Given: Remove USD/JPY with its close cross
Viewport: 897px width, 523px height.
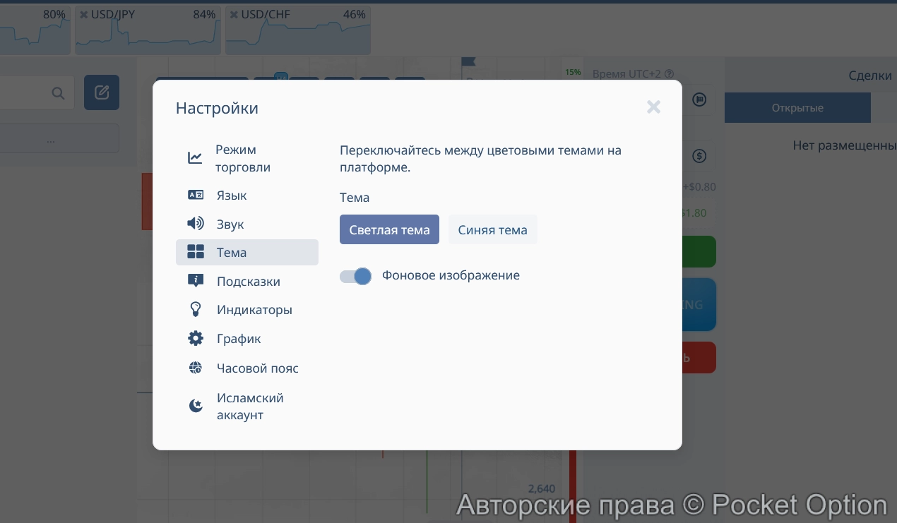Looking at the screenshot, I should (x=83, y=13).
